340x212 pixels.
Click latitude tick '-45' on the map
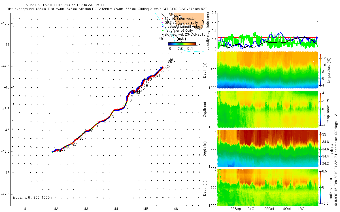(7, 87)
